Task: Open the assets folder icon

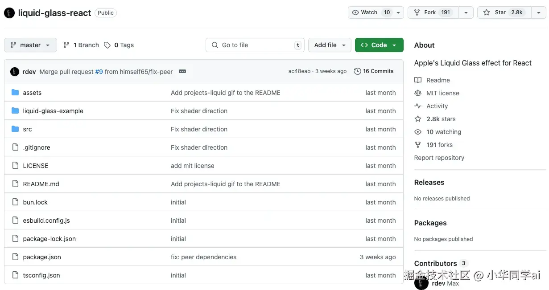Action: [15, 93]
